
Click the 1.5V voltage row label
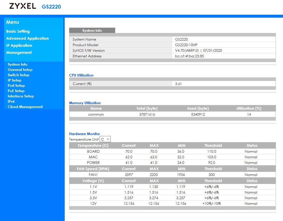coord(93,192)
